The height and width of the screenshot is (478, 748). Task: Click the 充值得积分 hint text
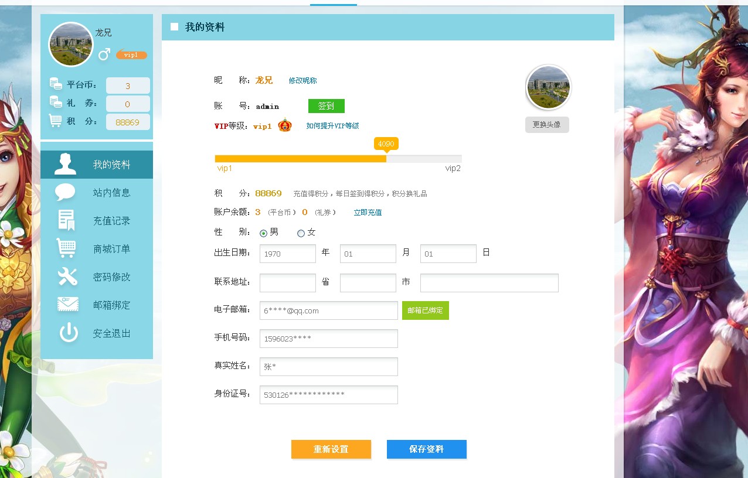(360, 194)
